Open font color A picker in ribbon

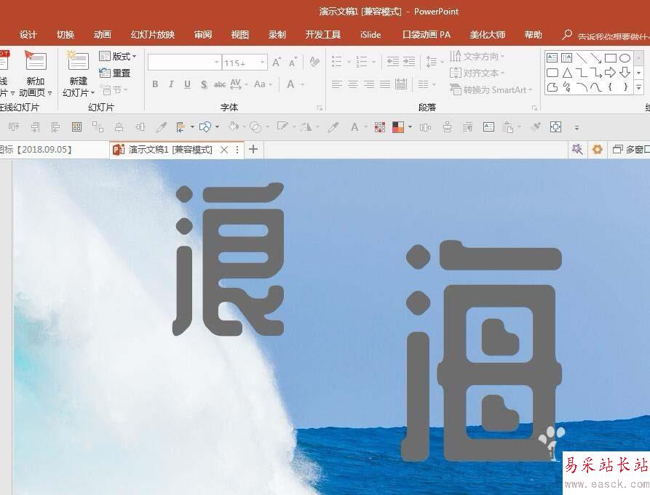(x=295, y=84)
